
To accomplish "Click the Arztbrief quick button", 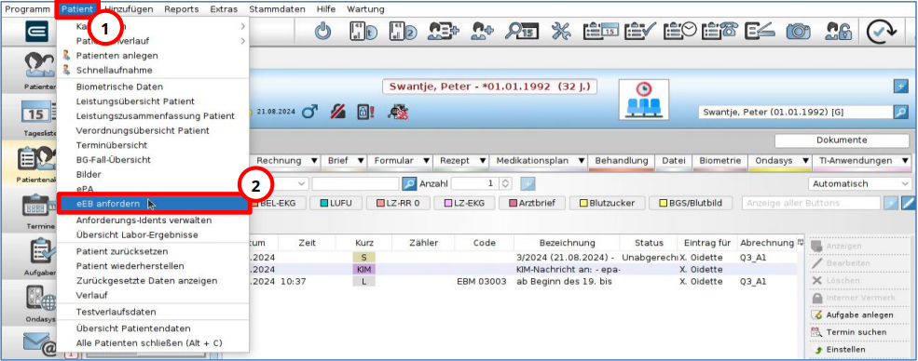I will 531,203.
